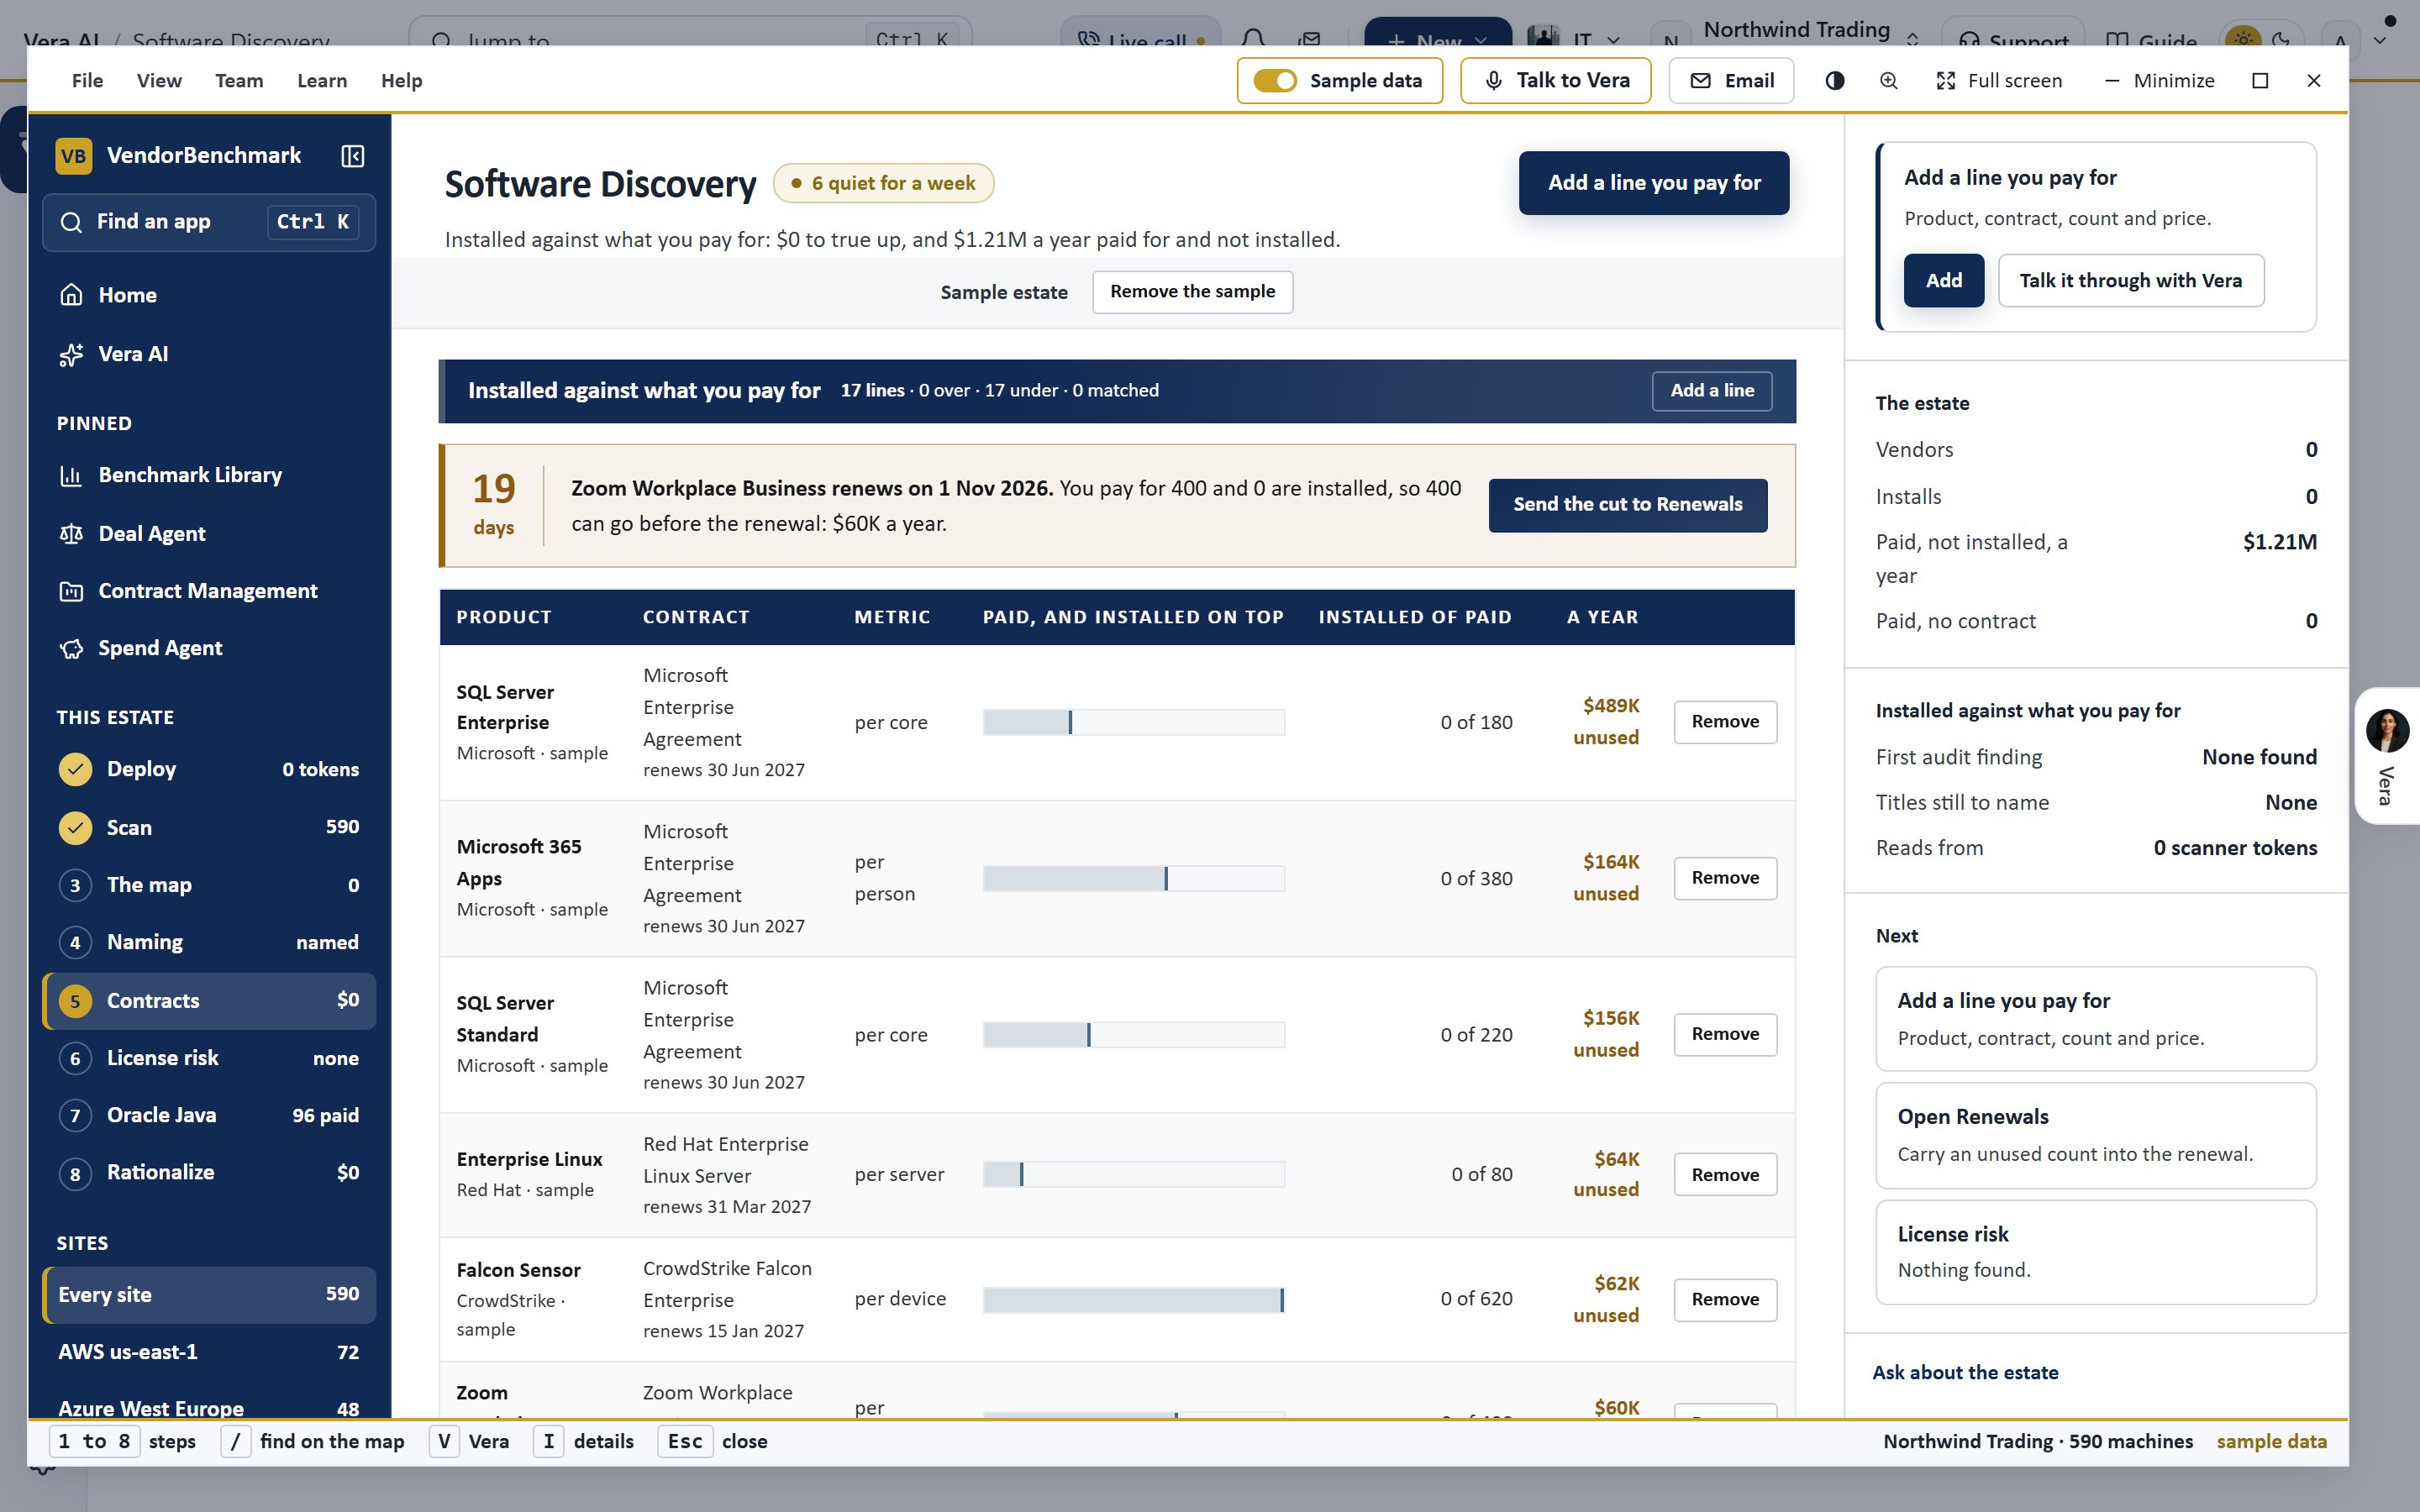The height and width of the screenshot is (1512, 2420).
Task: Remove the Falcon Sensor line
Action: [x=1725, y=1300]
